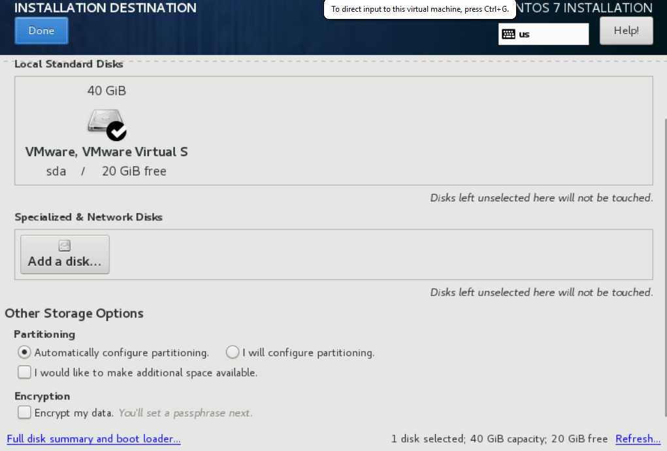The width and height of the screenshot is (667, 451).
Task: Click the vertical scrollbar on the right edge
Action: coord(665,268)
